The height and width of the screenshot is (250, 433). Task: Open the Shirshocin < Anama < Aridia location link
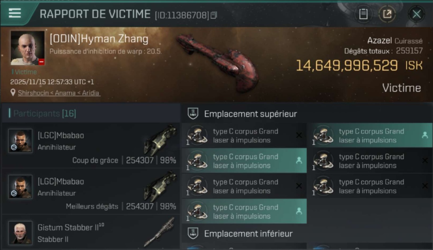[59, 93]
